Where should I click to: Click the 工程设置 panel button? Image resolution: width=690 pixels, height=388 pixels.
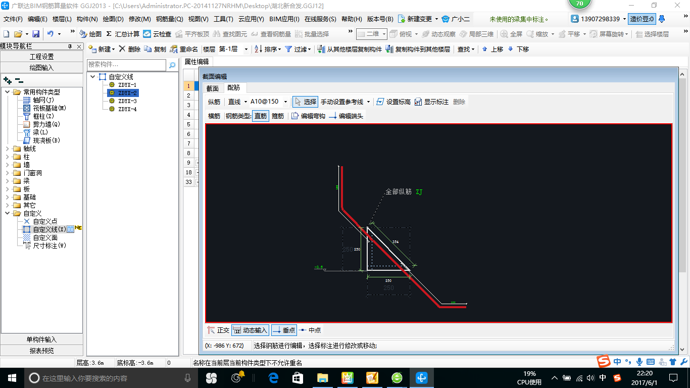[42, 57]
